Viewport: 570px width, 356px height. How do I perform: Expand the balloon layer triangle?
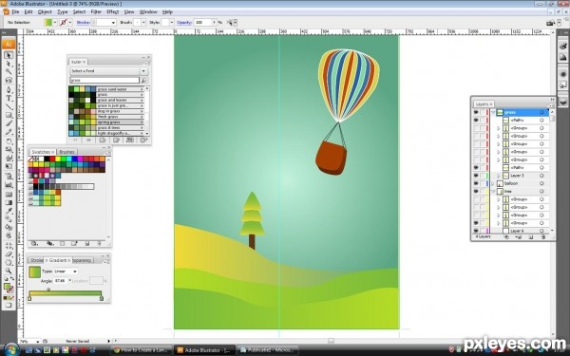coord(493,183)
